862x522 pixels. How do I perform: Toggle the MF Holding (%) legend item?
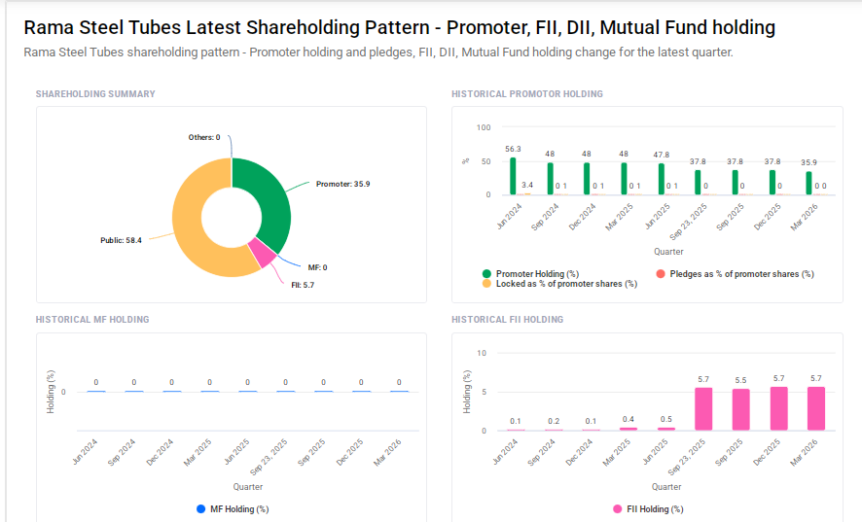233,509
